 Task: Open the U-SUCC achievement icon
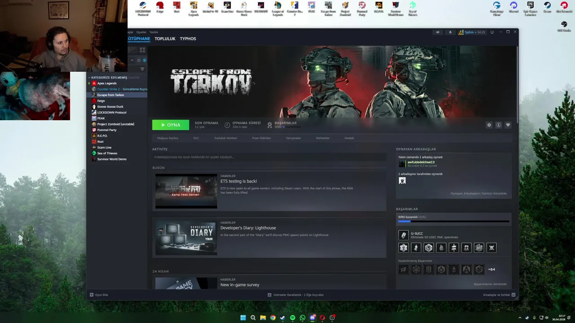pyautogui.click(x=403, y=235)
